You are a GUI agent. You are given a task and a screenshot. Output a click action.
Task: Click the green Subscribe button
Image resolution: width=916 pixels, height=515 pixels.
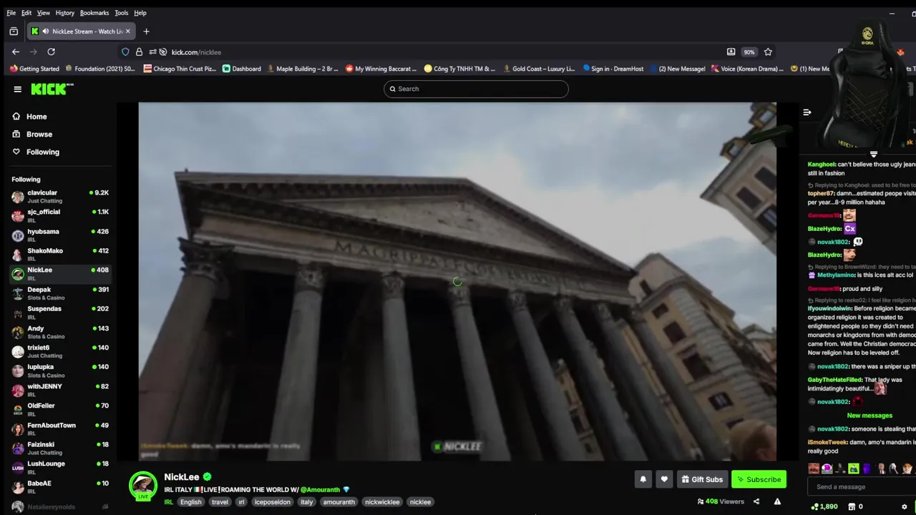[x=759, y=479]
